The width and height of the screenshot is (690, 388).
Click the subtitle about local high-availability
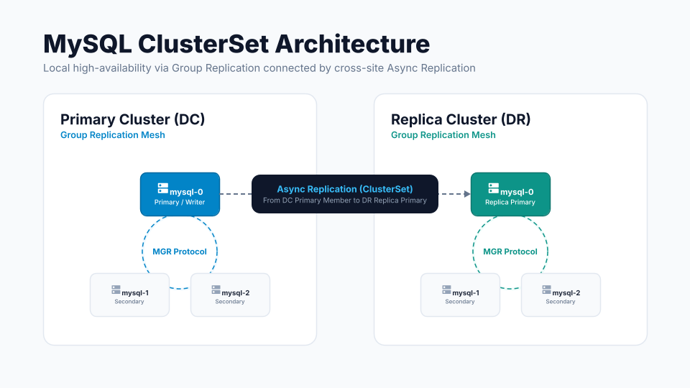[259, 68]
